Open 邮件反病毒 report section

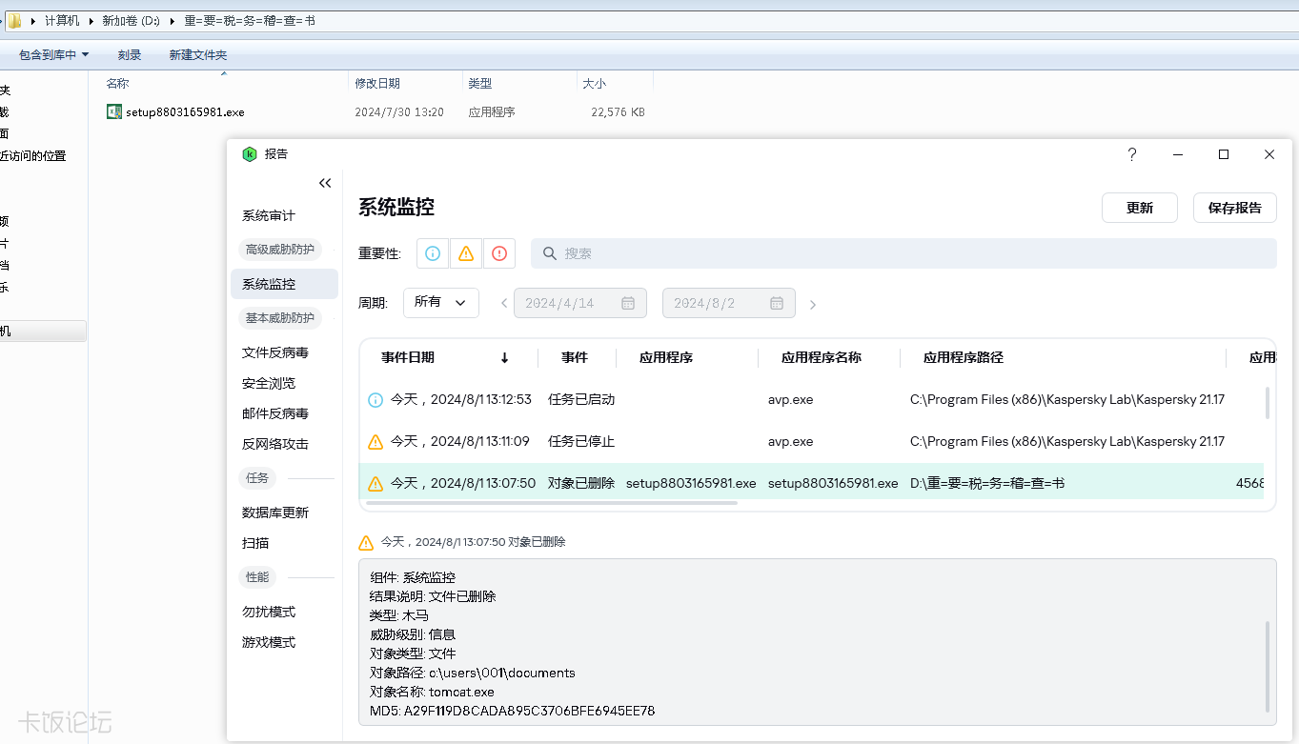pyautogui.click(x=275, y=413)
